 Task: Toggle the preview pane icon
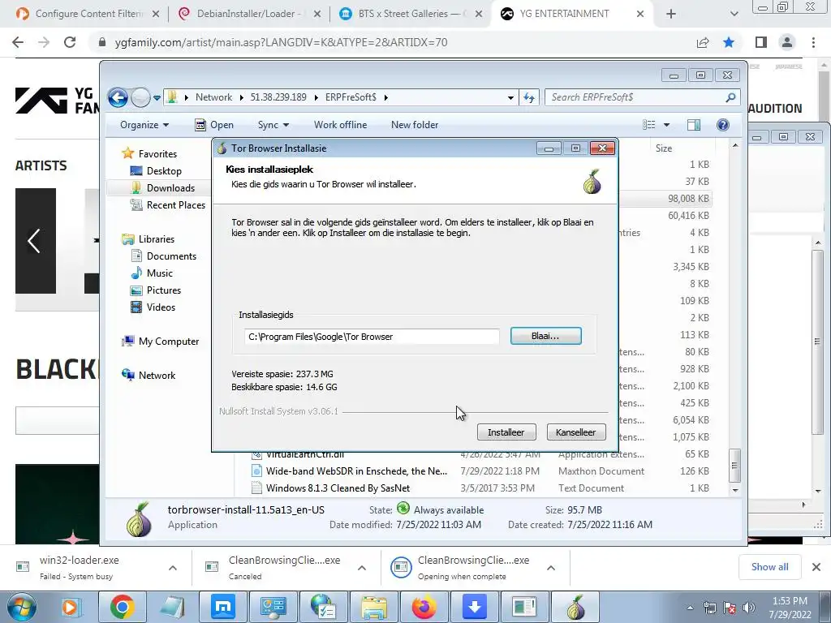click(x=693, y=124)
